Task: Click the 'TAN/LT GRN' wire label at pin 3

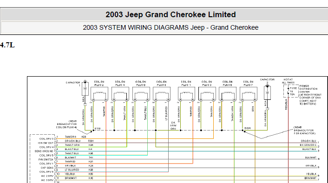Action: 72,145
